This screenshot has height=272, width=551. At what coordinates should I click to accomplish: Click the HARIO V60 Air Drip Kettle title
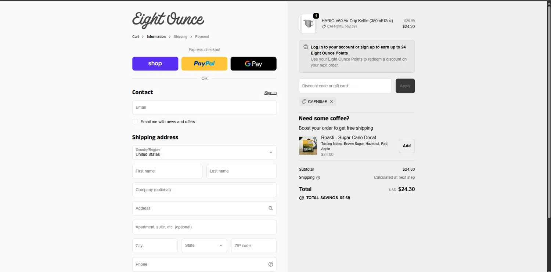357,21
